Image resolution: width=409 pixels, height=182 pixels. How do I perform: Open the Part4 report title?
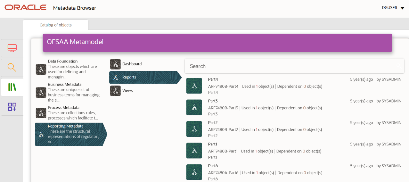213,79
